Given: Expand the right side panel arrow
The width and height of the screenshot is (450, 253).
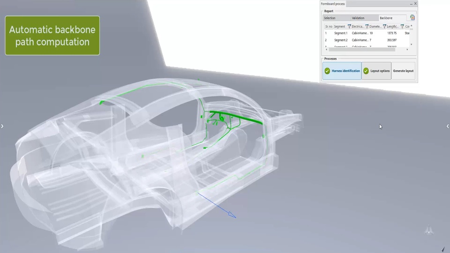Looking at the screenshot, I should pos(448,126).
